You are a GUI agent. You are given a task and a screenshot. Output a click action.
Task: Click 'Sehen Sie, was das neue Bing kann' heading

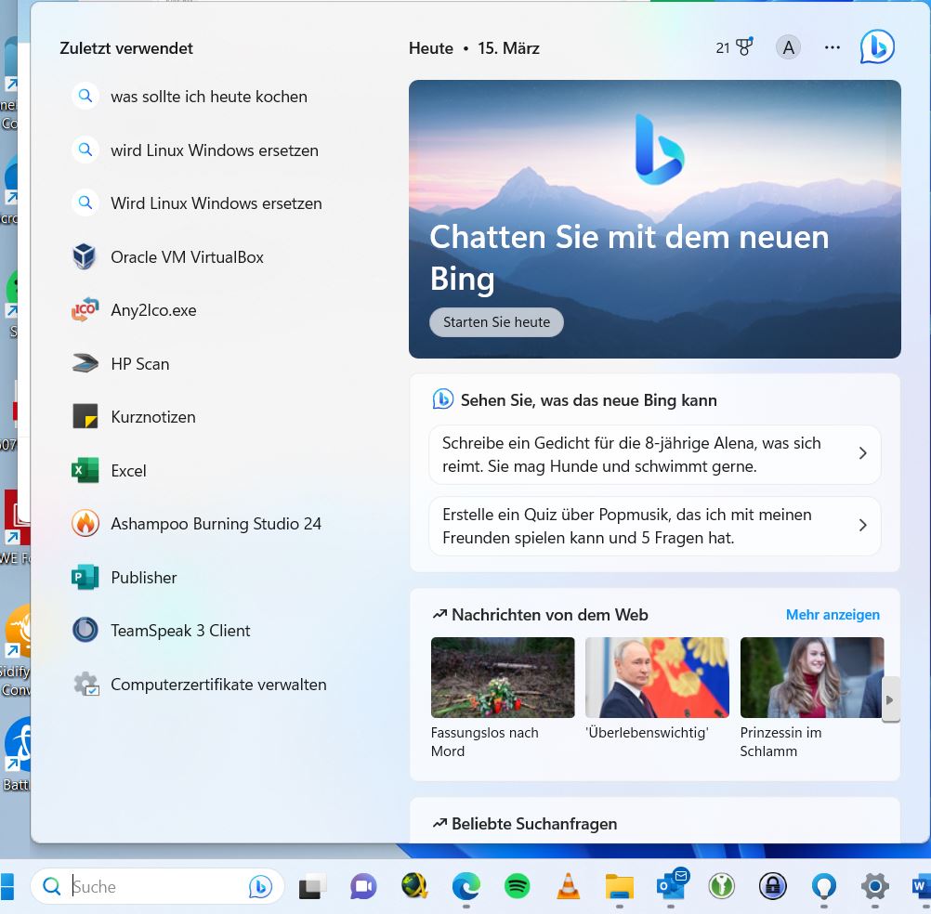pos(588,400)
